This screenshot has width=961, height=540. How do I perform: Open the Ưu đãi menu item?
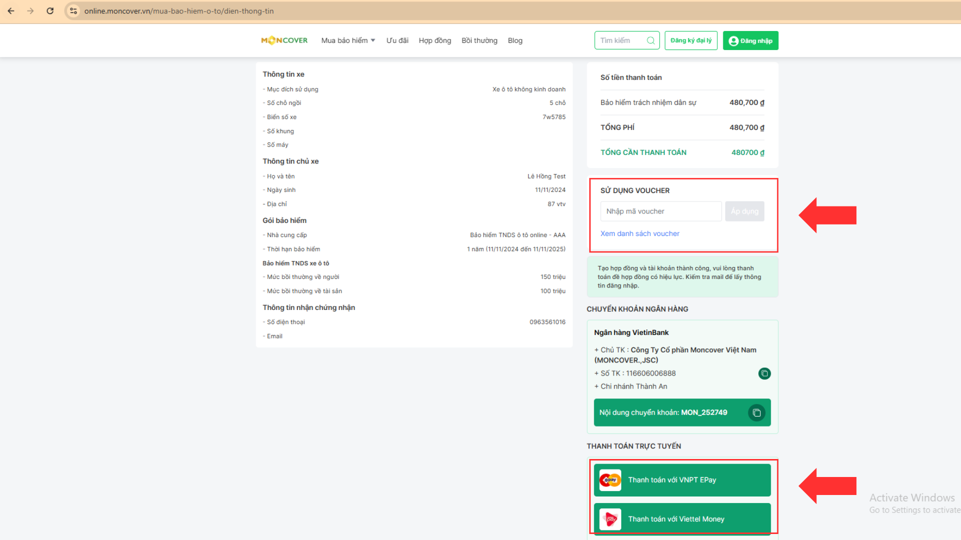point(397,40)
